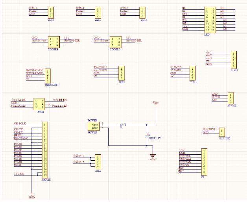Click the "CSI-RX" net label

tap(18, 132)
